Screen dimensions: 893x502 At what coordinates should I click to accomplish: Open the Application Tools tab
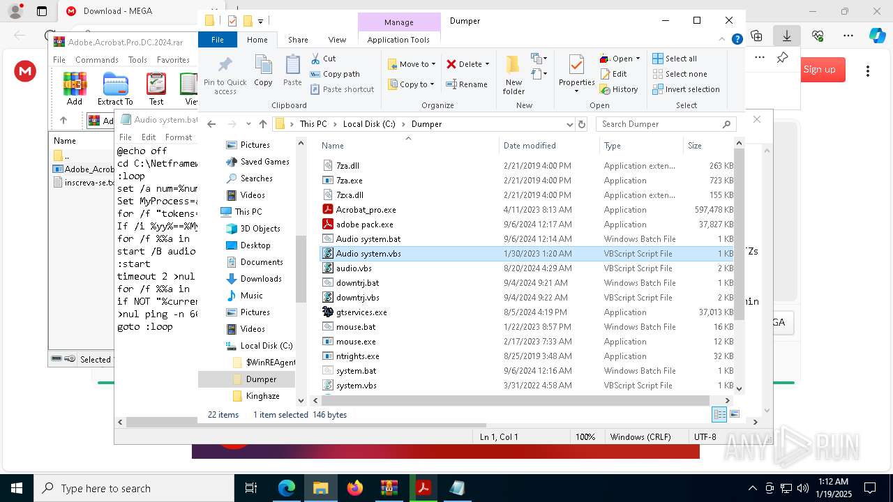point(398,40)
